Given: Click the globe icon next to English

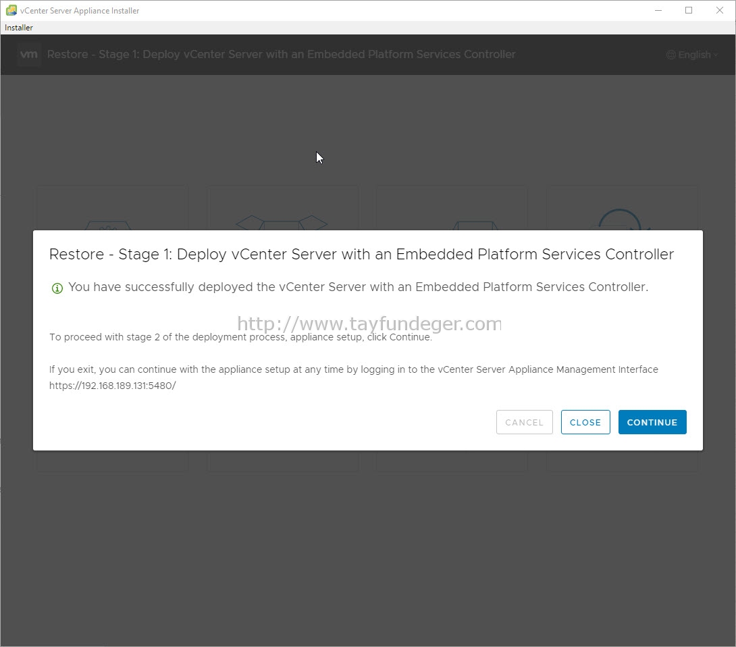Looking at the screenshot, I should coord(671,55).
